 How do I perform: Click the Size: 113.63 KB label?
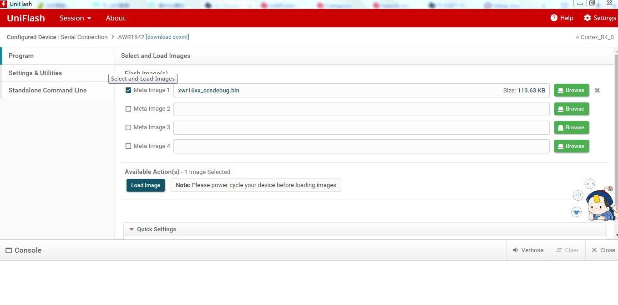(x=524, y=90)
